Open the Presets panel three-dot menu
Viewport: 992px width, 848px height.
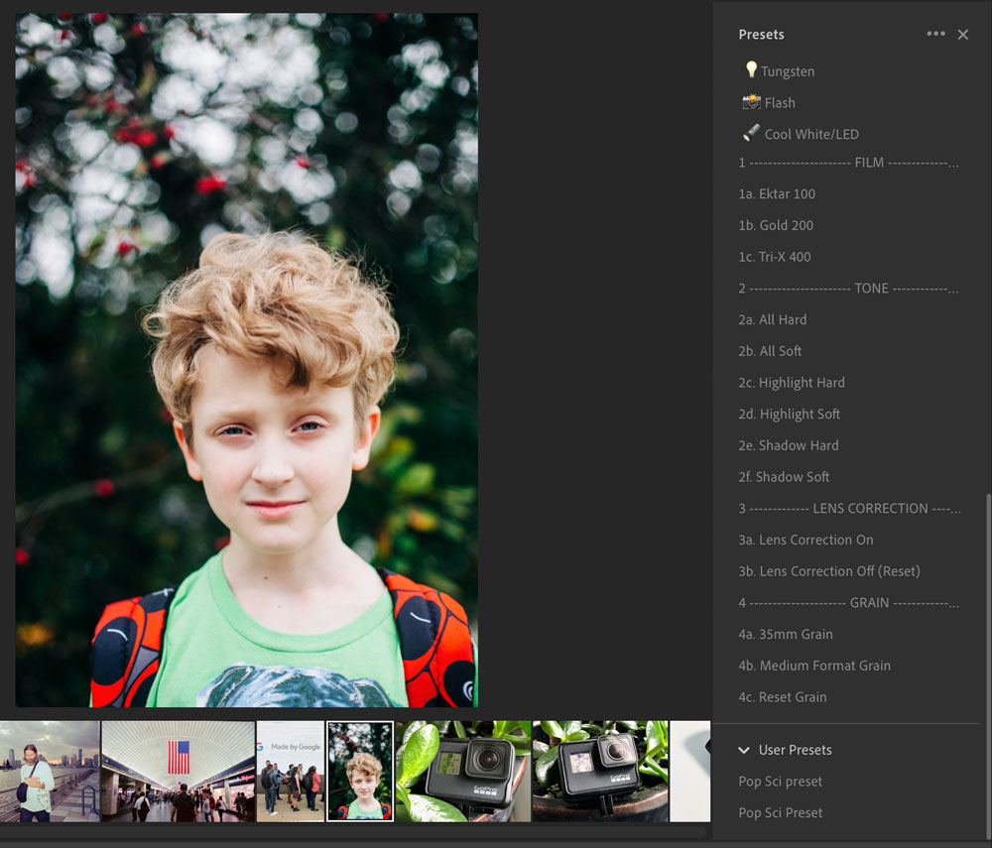point(935,34)
